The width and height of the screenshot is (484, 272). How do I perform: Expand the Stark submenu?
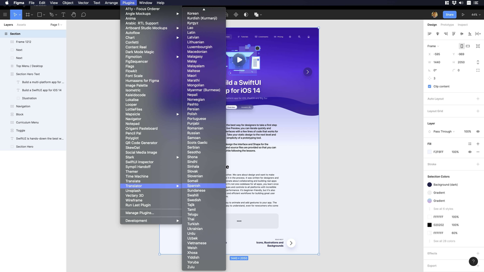click(151, 157)
